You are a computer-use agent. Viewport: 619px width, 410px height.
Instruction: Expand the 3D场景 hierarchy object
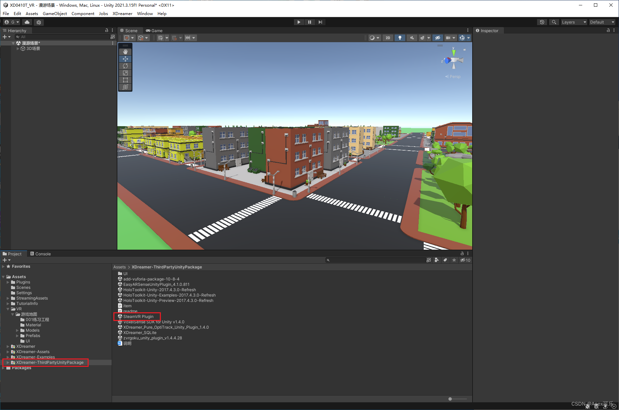18,49
